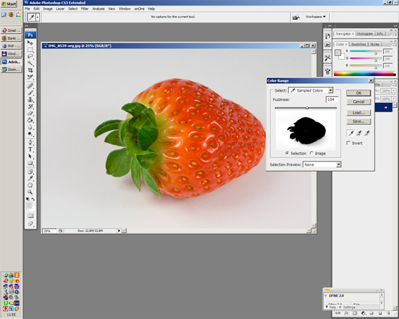Select the Zoom magnifier tool

click(31, 191)
